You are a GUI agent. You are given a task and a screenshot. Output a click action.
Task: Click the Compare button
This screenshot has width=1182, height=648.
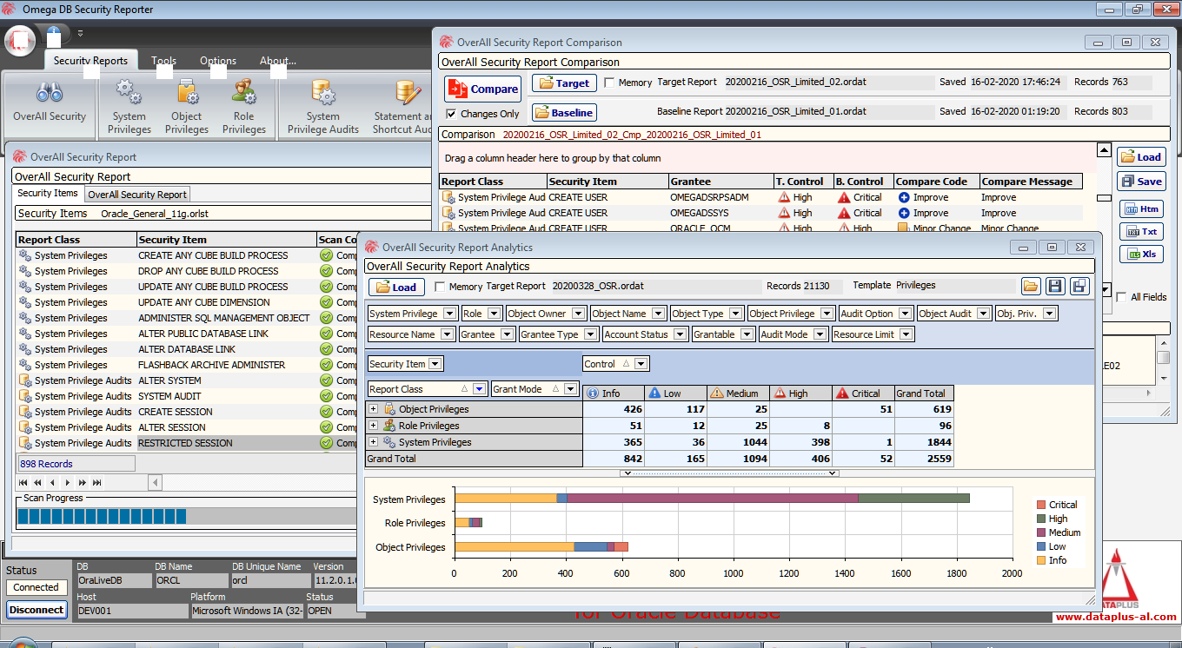click(x=482, y=89)
